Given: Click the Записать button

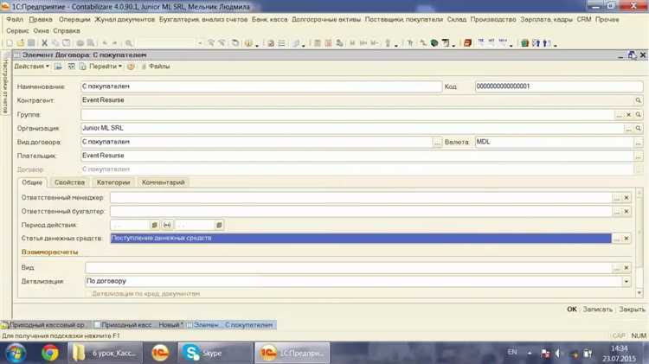Looking at the screenshot, I should pyautogui.click(x=597, y=309).
